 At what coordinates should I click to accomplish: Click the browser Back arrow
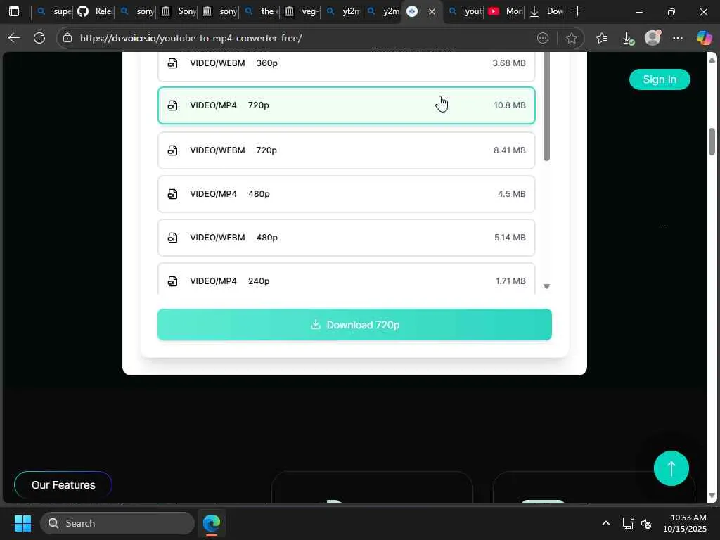[x=14, y=38]
